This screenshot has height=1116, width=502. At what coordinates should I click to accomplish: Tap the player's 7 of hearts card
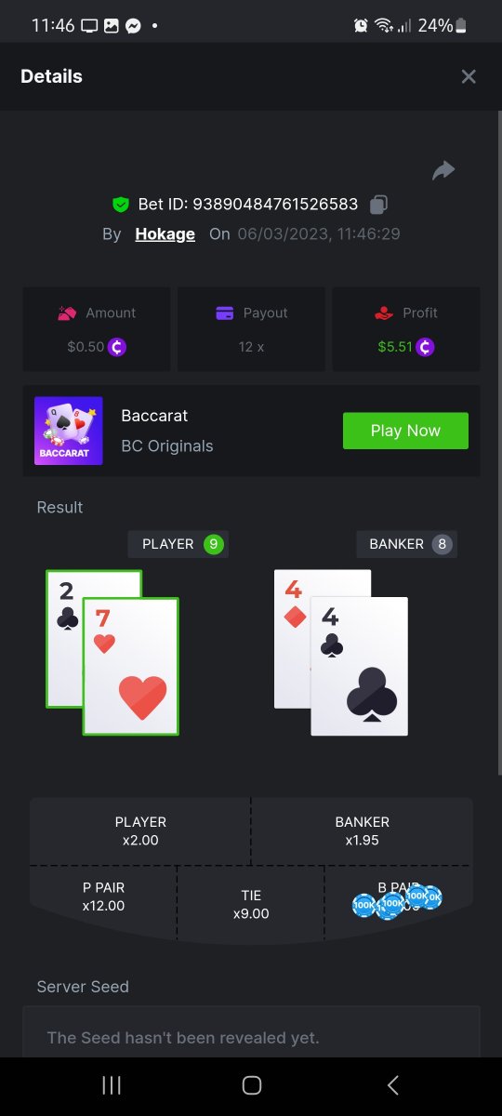tap(131, 666)
